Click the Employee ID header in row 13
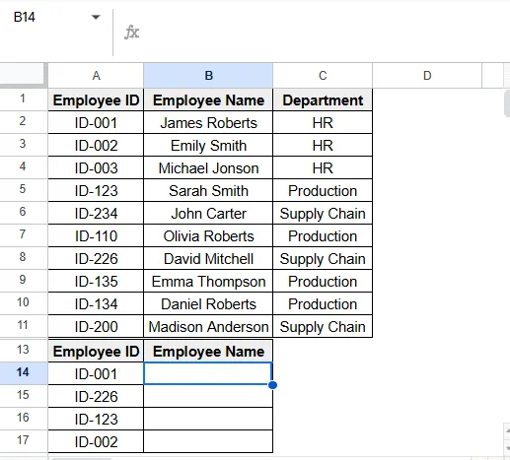 [96, 351]
